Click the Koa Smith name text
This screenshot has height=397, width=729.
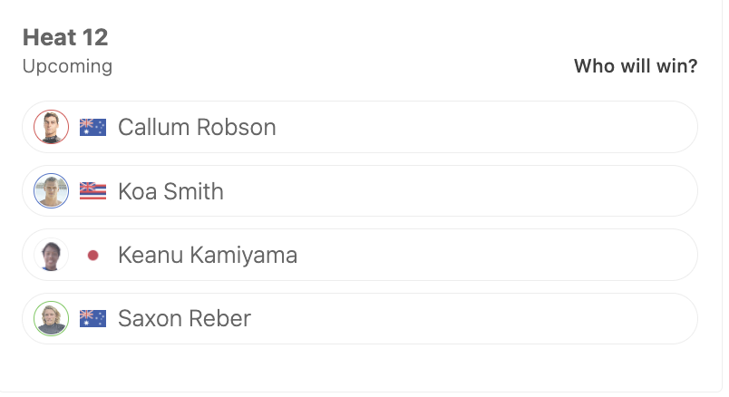tap(170, 191)
